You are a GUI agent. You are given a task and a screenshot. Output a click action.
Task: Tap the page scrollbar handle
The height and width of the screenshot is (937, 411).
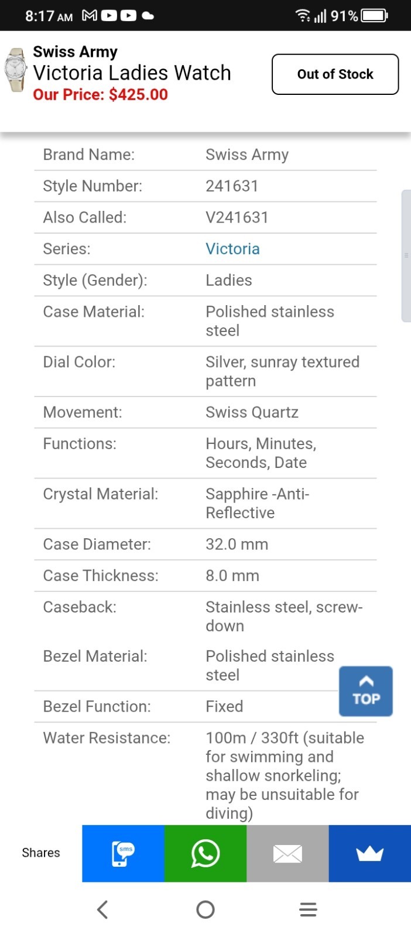[406, 256]
